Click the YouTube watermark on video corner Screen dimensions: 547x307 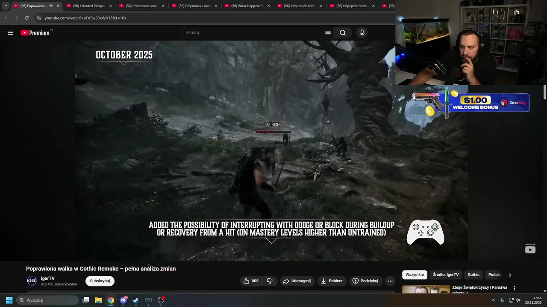(530, 249)
